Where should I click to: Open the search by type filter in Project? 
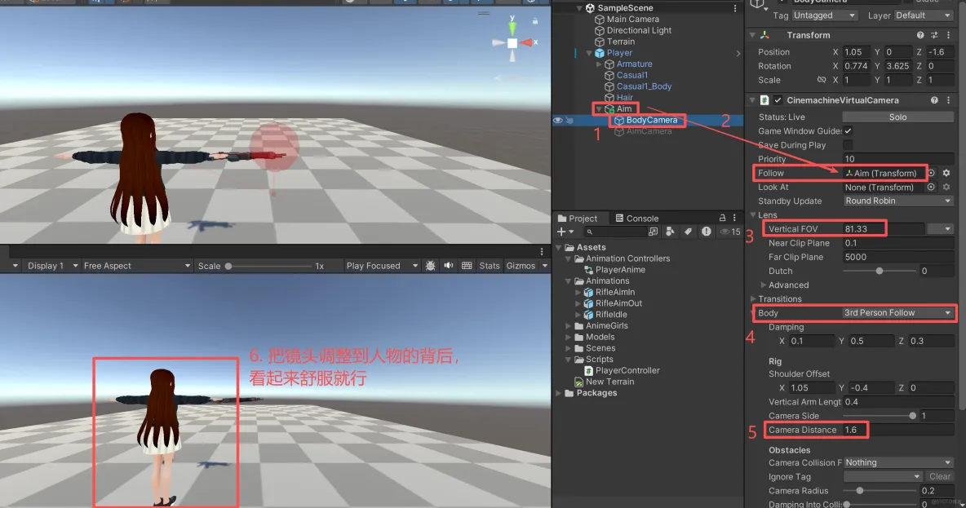pyautogui.click(x=671, y=232)
